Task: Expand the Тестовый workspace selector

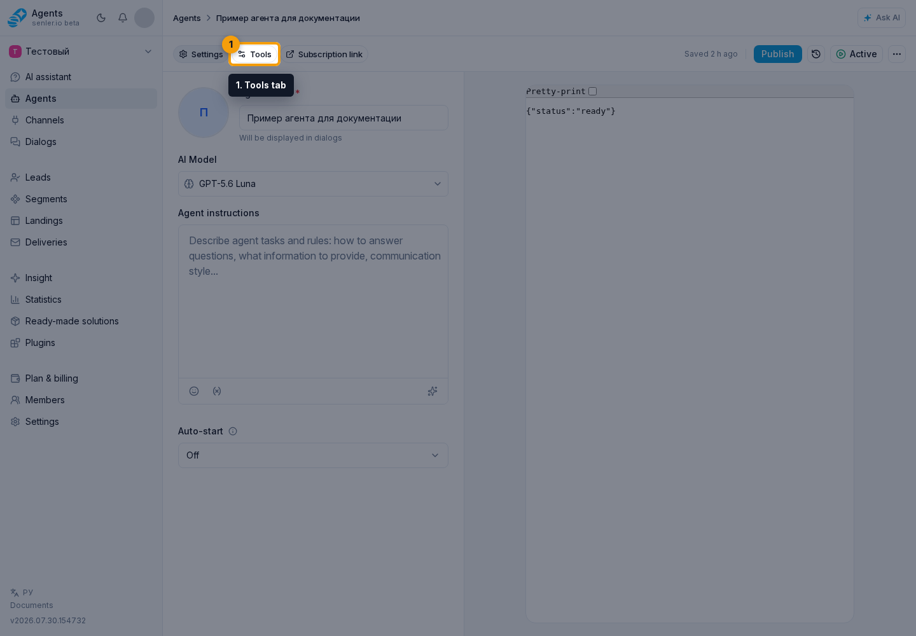Action: click(x=81, y=52)
